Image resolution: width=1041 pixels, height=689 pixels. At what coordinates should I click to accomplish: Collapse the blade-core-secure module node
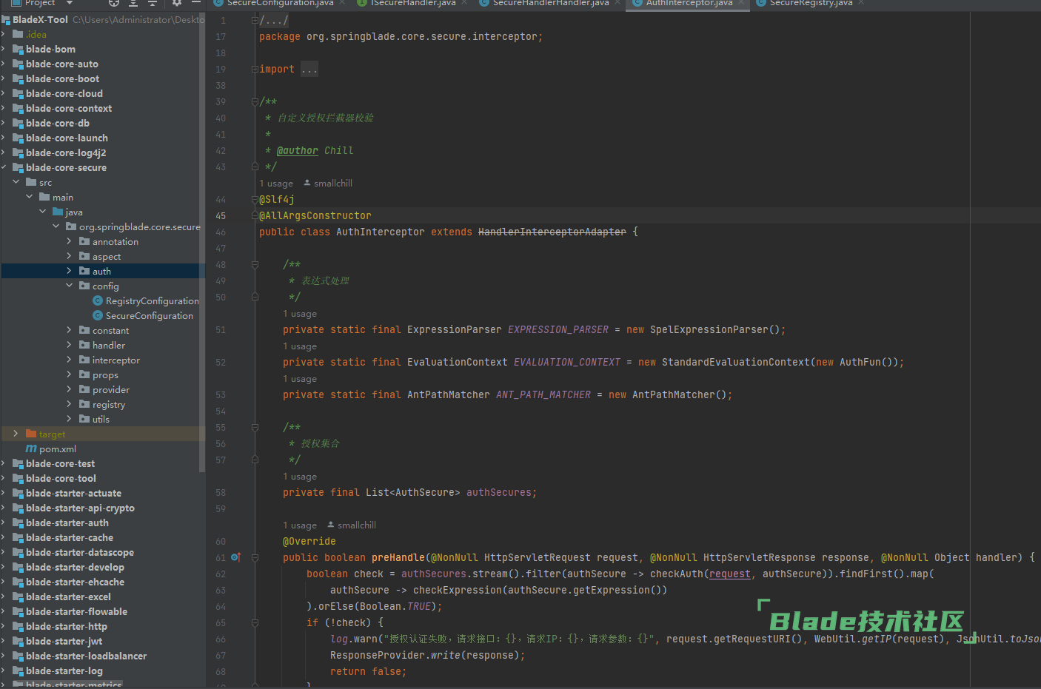pos(4,167)
